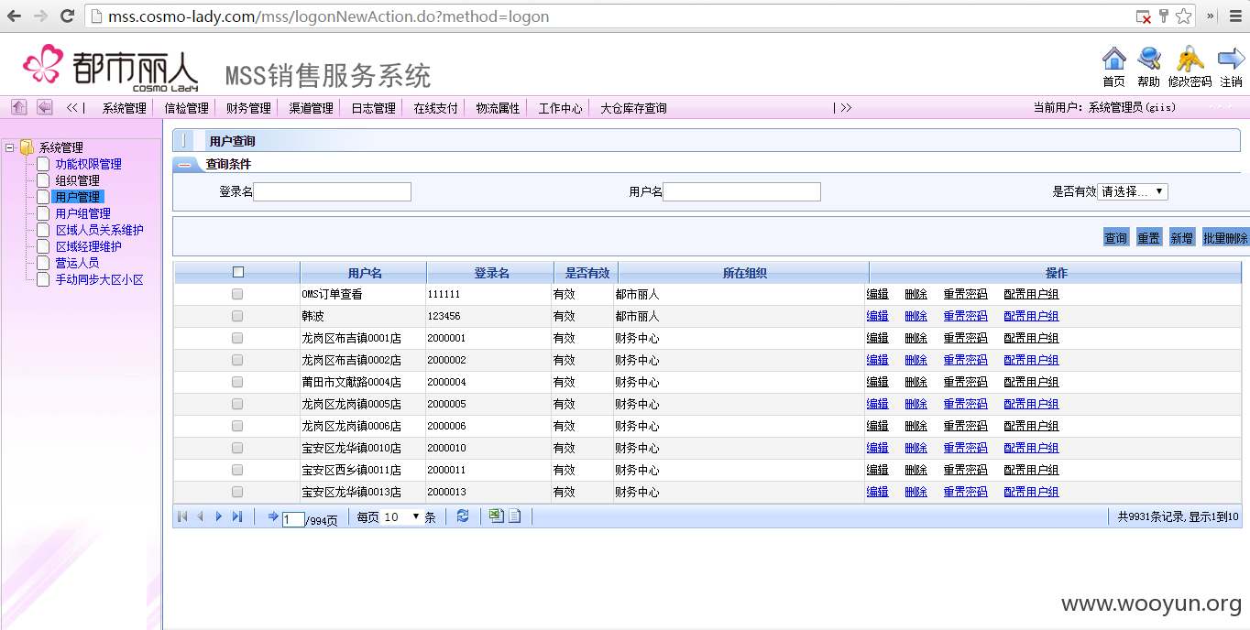
Task: Open the 系统管理 menu
Action: tap(124, 108)
